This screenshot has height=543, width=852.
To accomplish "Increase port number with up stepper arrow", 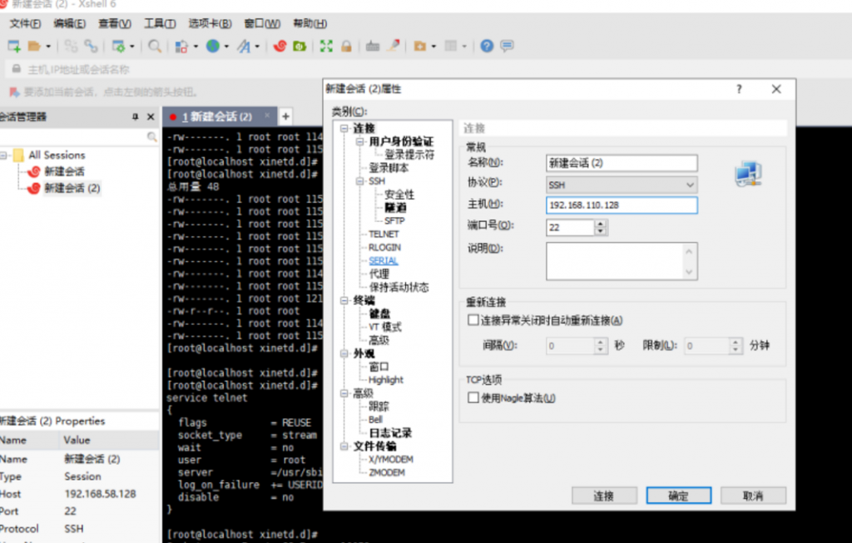I will click(x=600, y=222).
